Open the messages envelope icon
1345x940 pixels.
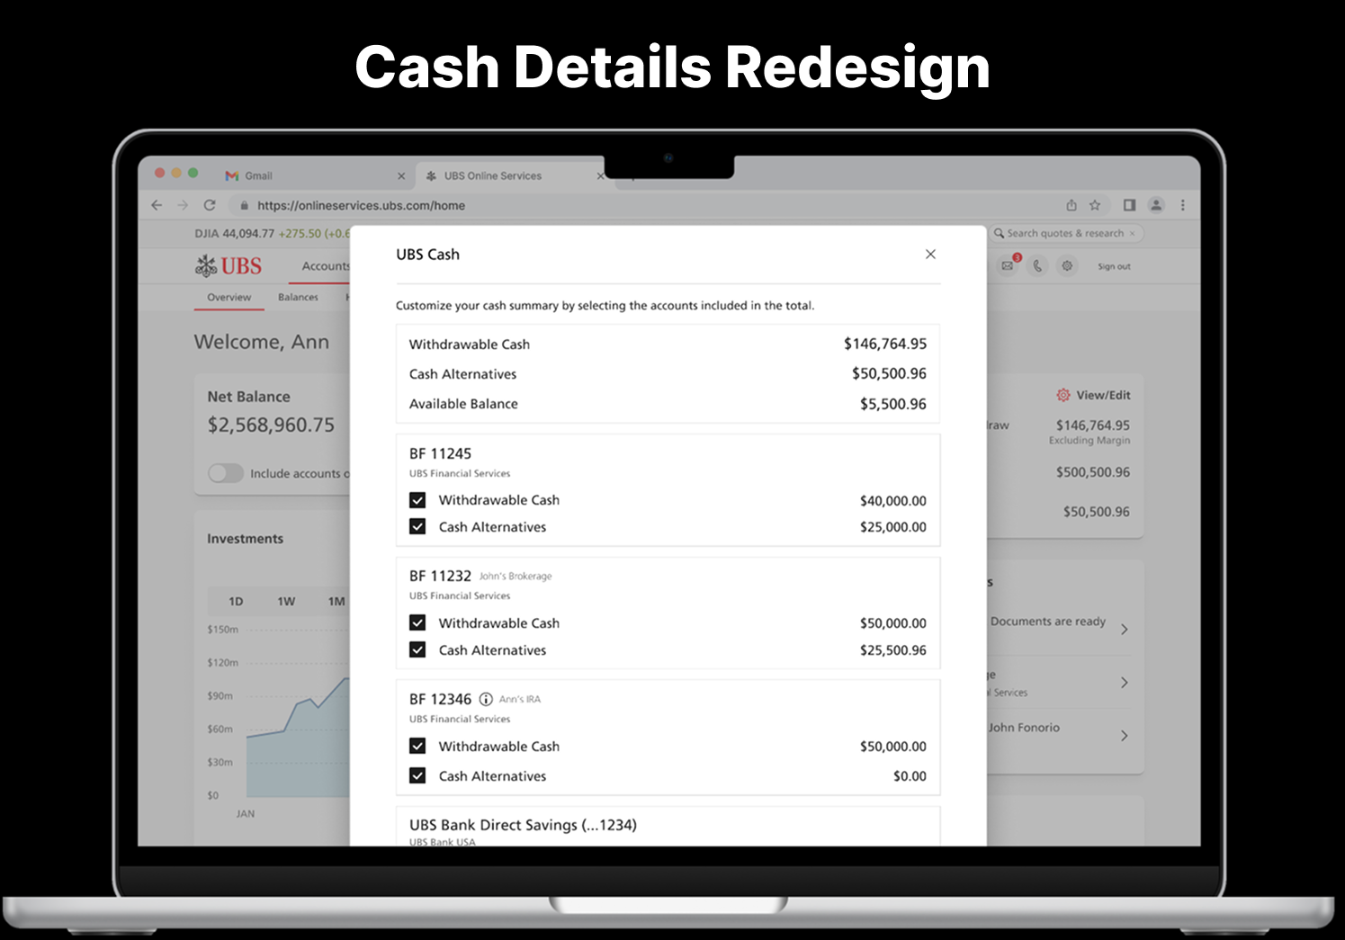coord(1008,266)
